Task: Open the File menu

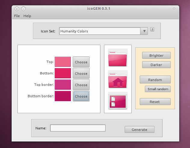Action: (17, 16)
